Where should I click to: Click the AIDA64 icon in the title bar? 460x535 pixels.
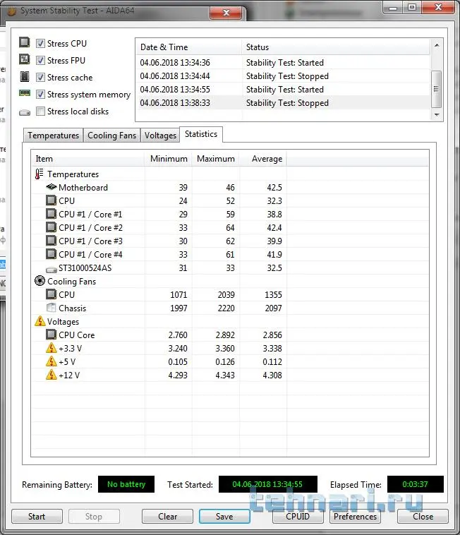[12, 11]
